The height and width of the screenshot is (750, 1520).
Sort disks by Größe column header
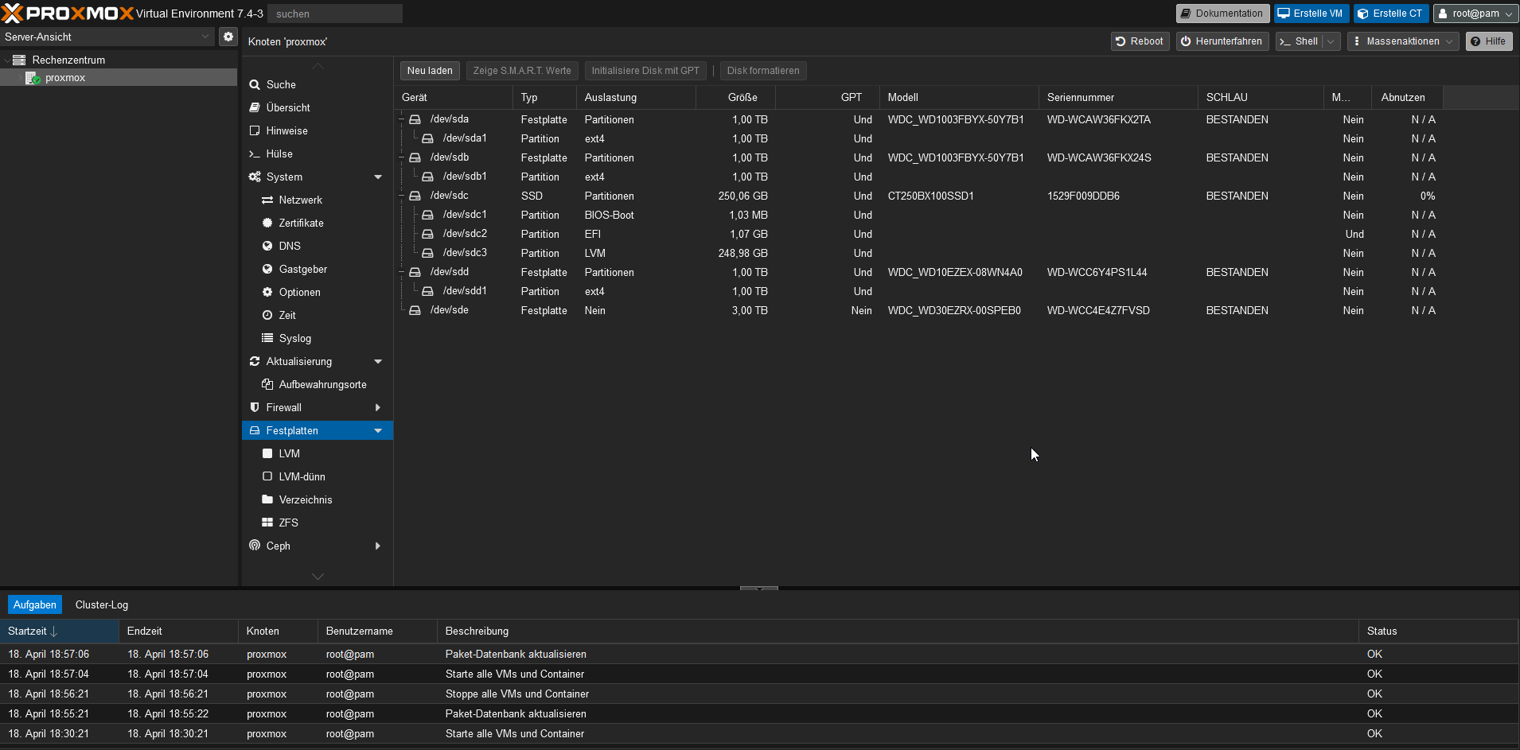click(x=735, y=97)
